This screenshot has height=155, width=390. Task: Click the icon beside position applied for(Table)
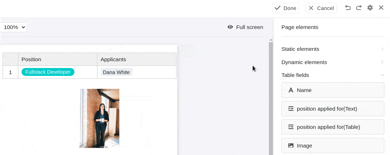291,127
